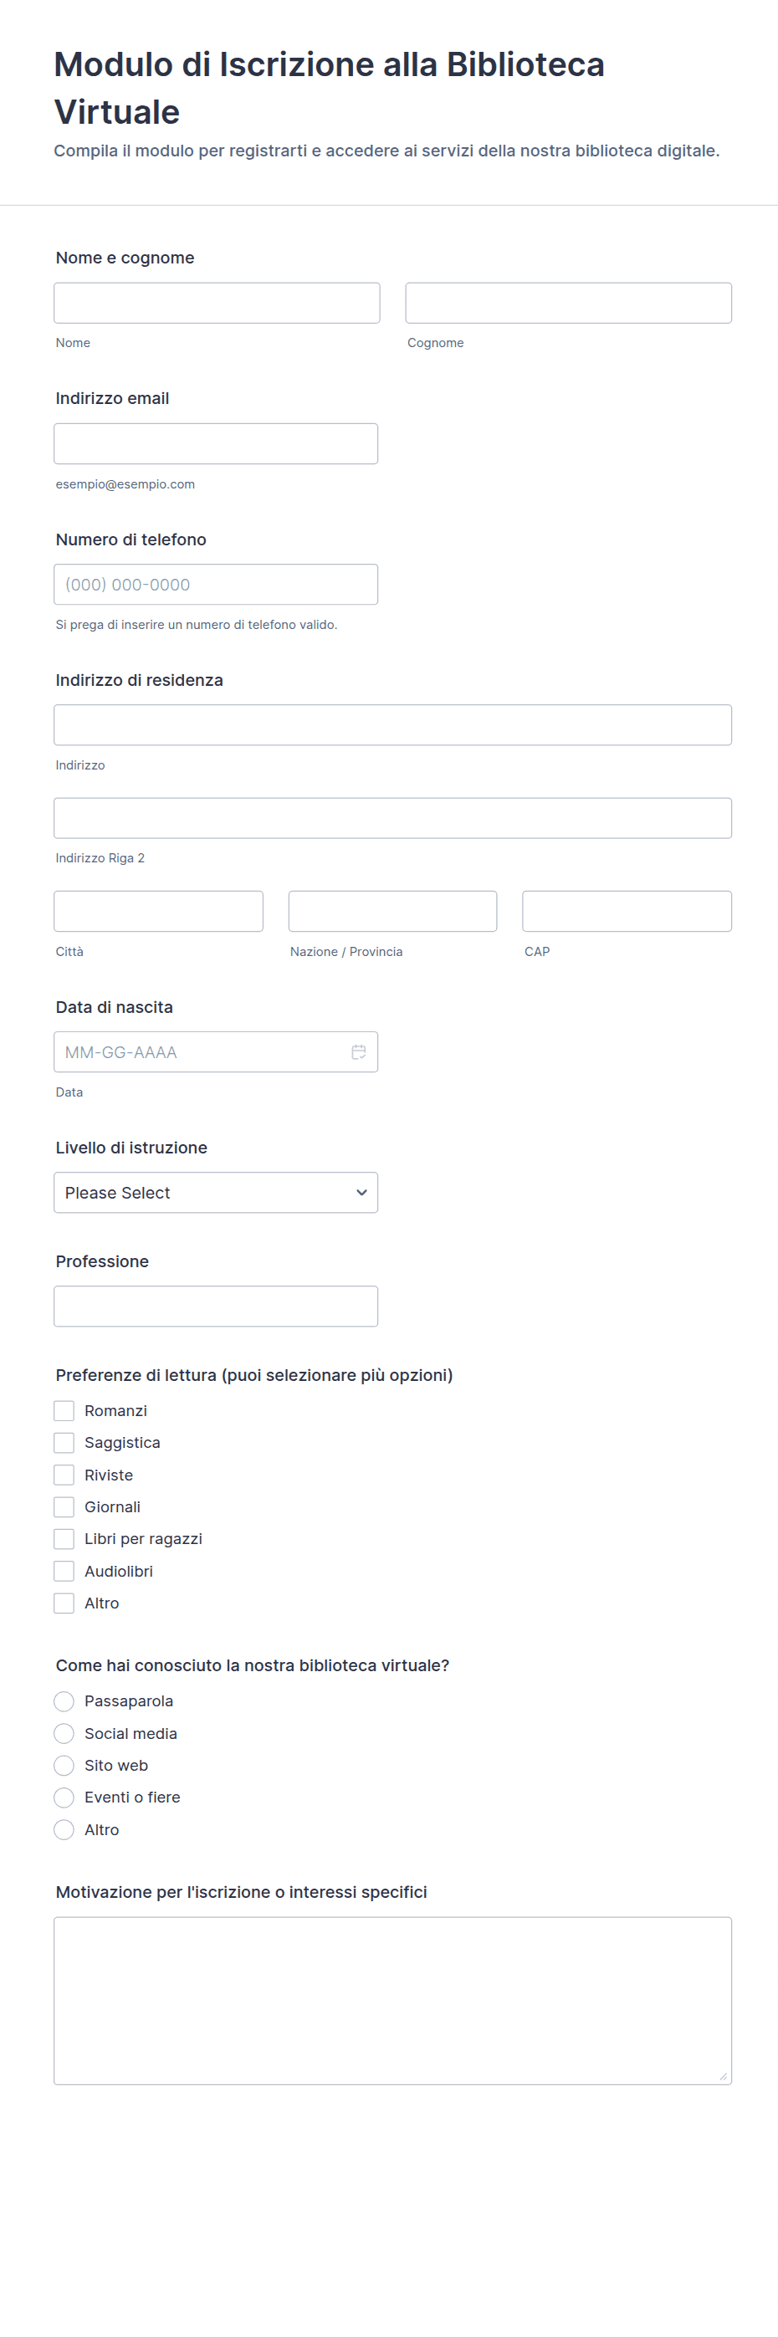
Task: Select Social media radio option
Action: pyautogui.click(x=64, y=1733)
